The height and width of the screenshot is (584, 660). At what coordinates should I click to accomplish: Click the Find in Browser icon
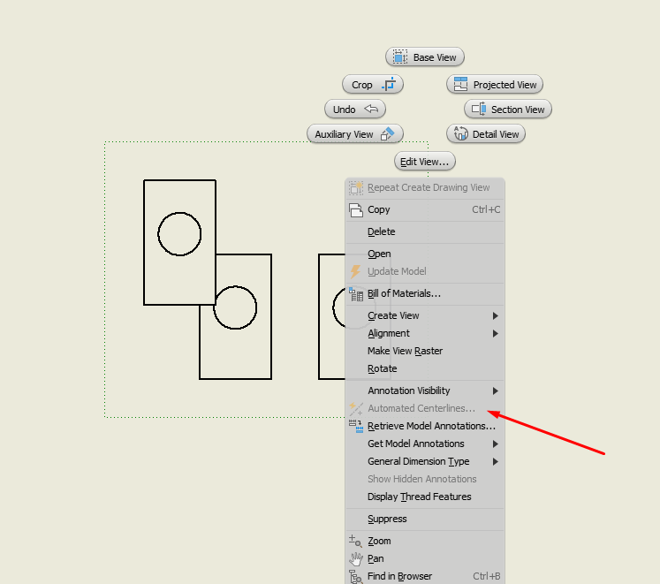point(356,577)
